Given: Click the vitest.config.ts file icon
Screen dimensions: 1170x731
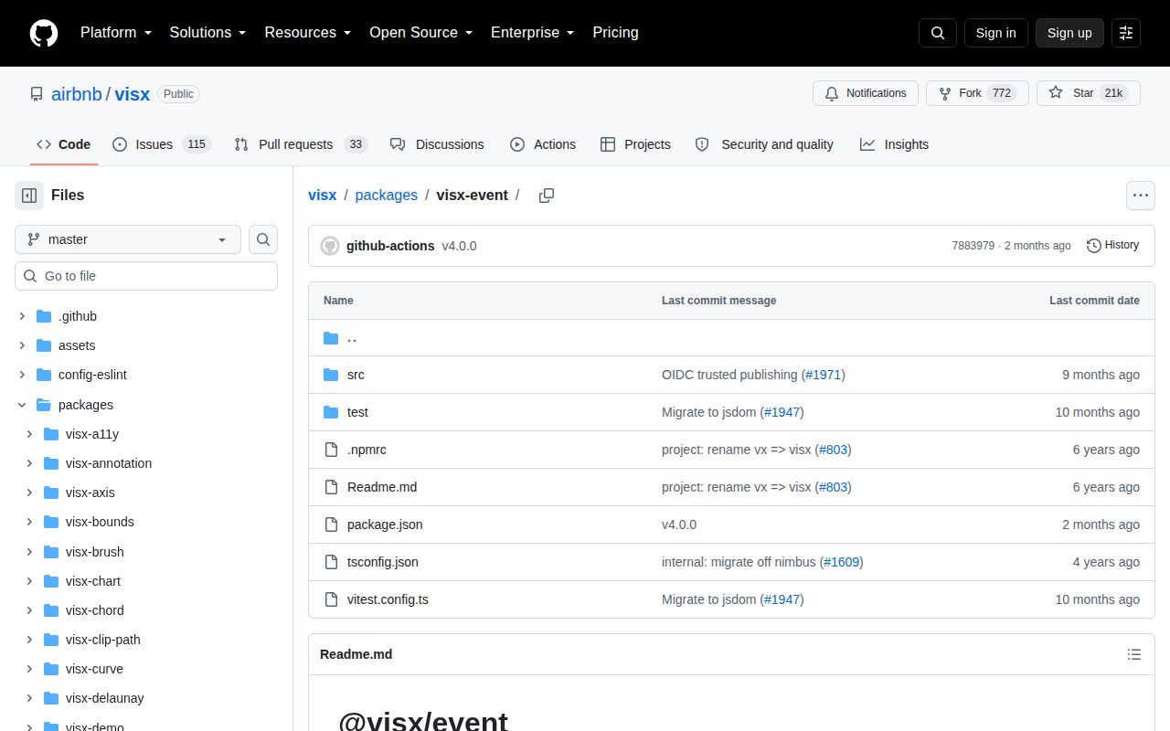Looking at the screenshot, I should 331,599.
